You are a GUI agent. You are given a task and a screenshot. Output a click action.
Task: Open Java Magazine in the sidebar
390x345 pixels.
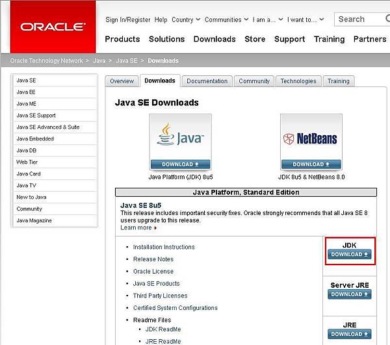pos(55,221)
